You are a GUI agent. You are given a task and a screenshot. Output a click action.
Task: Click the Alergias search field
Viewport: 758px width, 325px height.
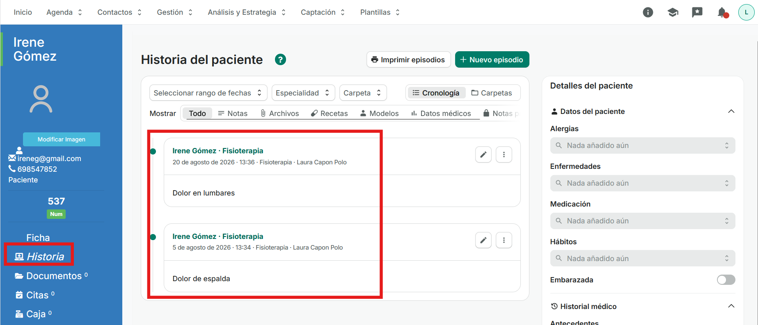[643, 145]
